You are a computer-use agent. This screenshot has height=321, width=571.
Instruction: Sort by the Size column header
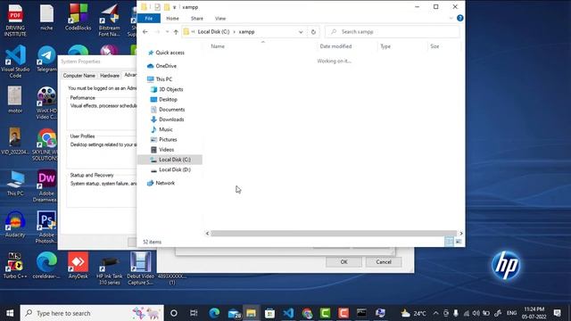pyautogui.click(x=434, y=46)
